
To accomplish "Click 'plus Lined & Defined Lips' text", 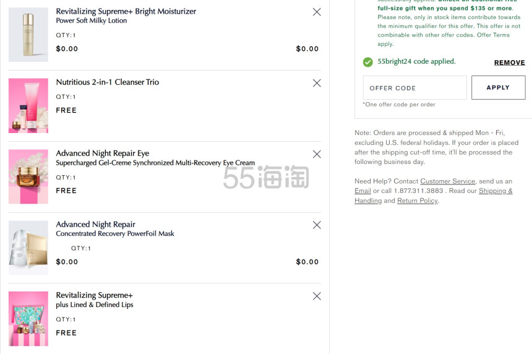I will [x=94, y=304].
